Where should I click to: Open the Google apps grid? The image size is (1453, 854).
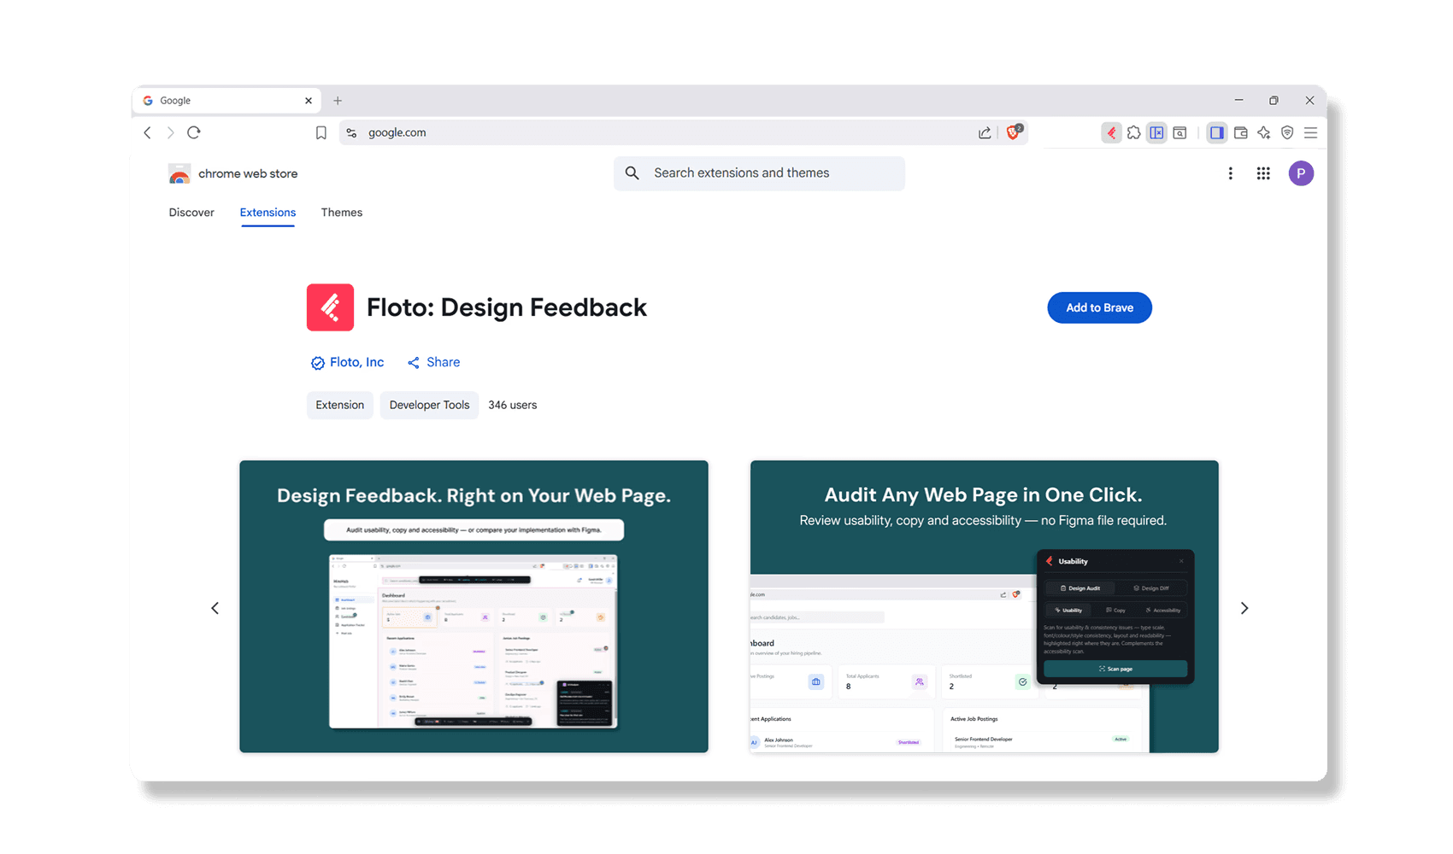click(1263, 173)
